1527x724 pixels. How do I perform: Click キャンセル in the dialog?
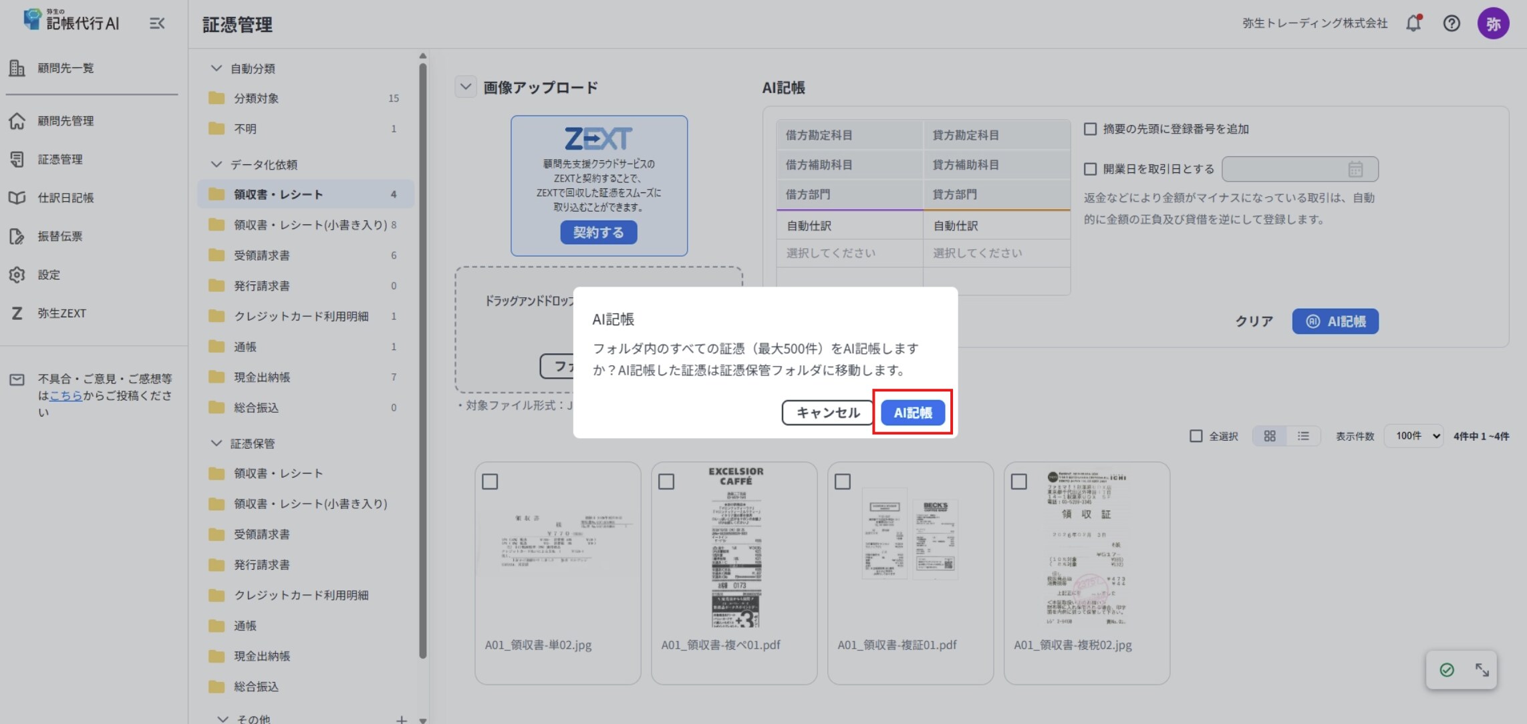tap(827, 413)
